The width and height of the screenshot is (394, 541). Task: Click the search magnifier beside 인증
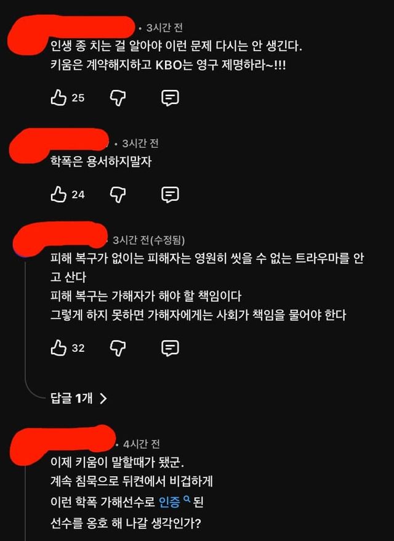[x=187, y=499]
